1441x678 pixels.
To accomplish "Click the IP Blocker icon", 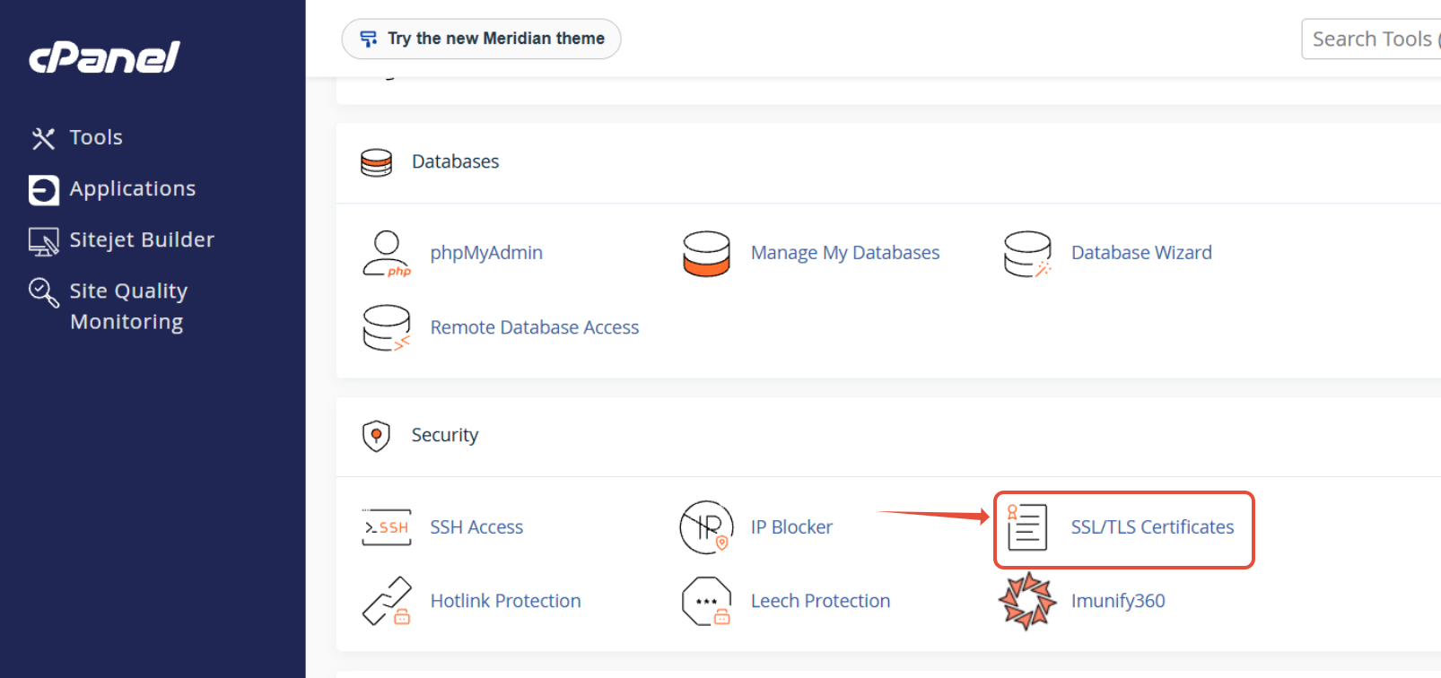I will pyautogui.click(x=707, y=527).
